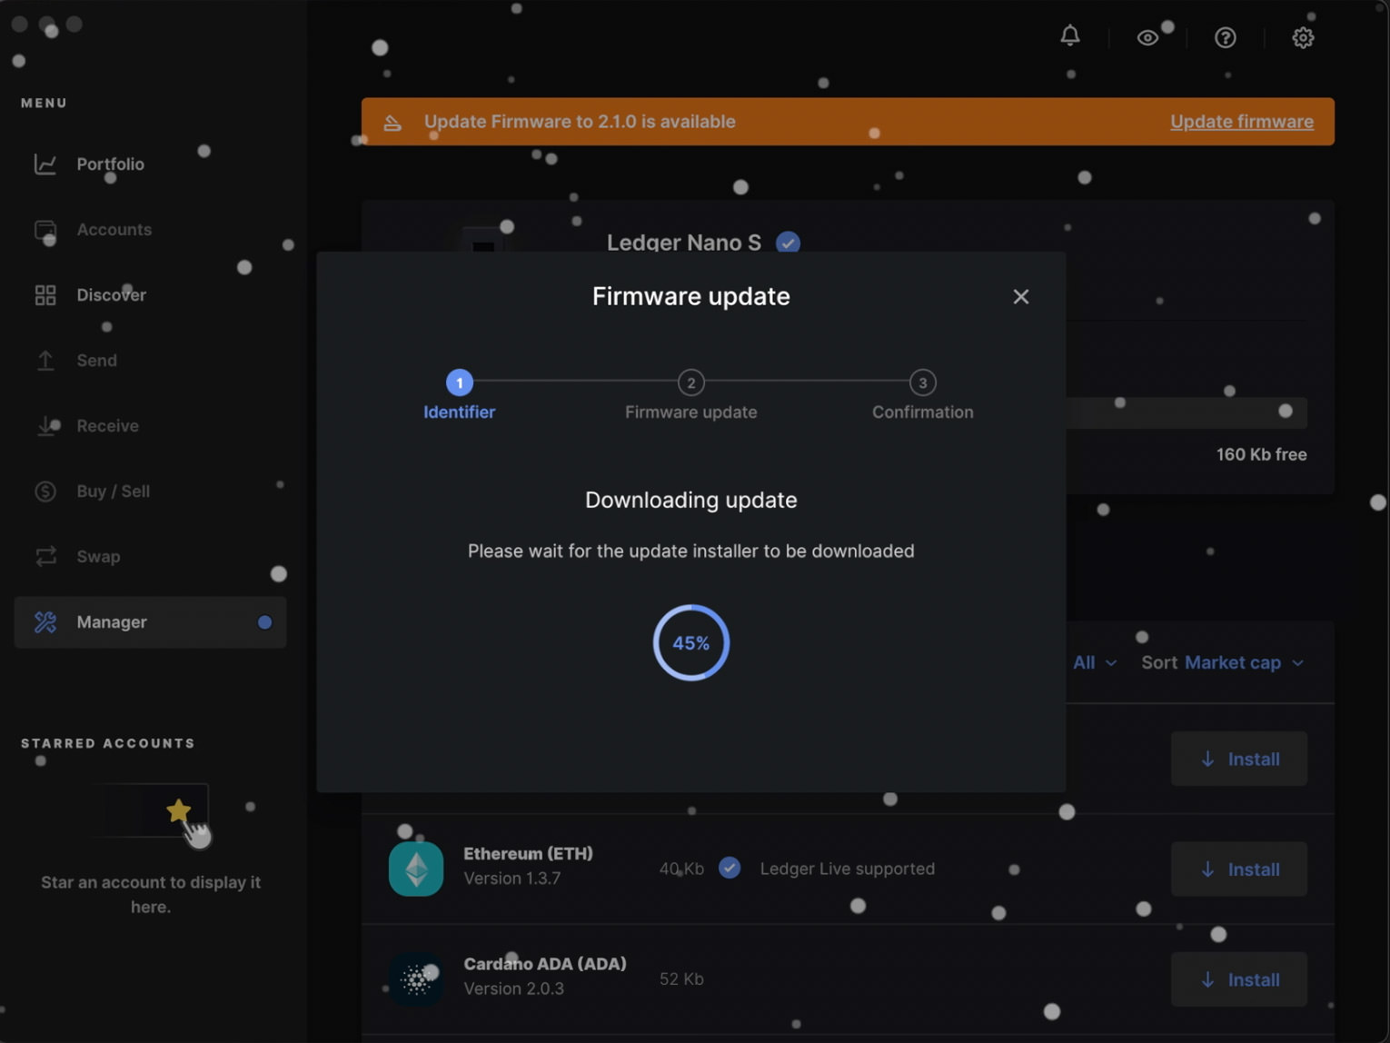This screenshot has width=1390, height=1043.
Task: Click the 'Ledger Nano S' device name
Action: coord(684,243)
